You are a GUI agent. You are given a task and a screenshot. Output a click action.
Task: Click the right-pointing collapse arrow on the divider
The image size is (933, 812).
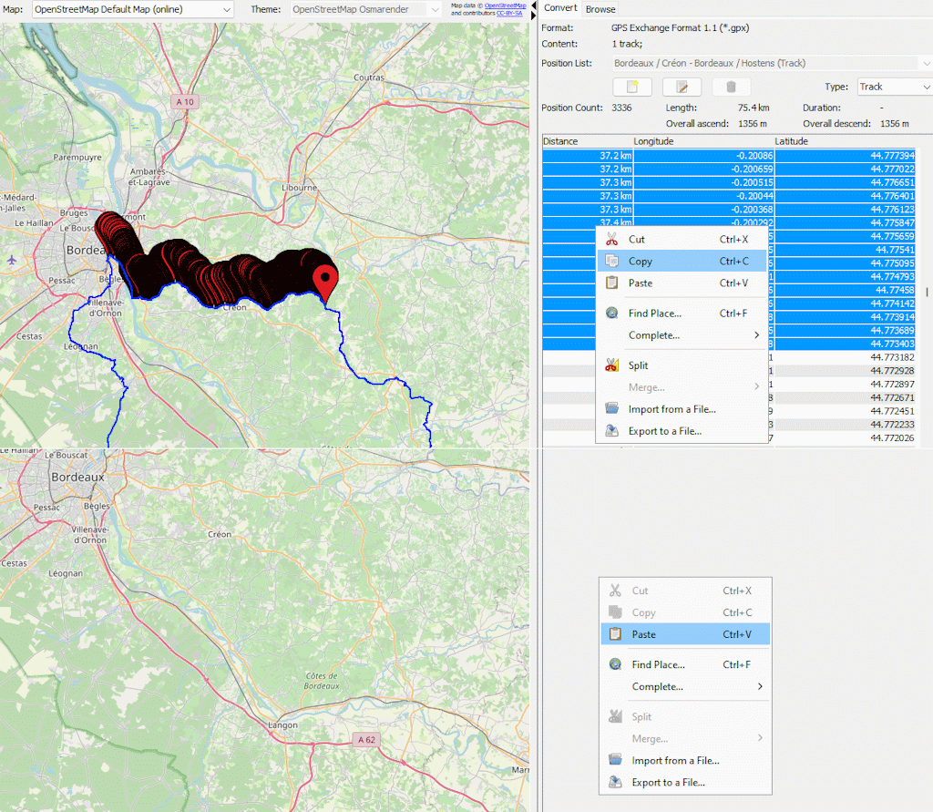(x=533, y=14)
